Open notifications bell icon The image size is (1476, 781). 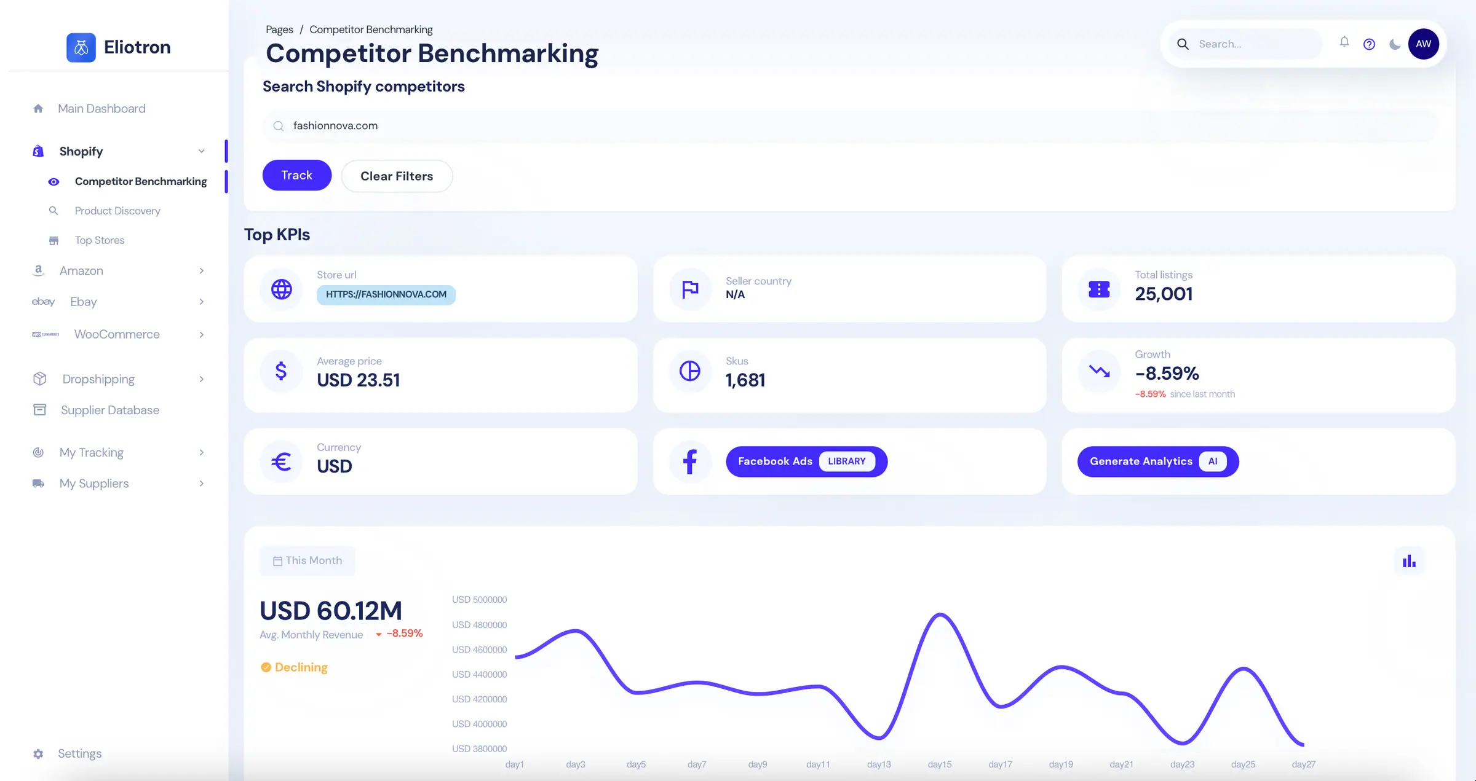pos(1344,42)
